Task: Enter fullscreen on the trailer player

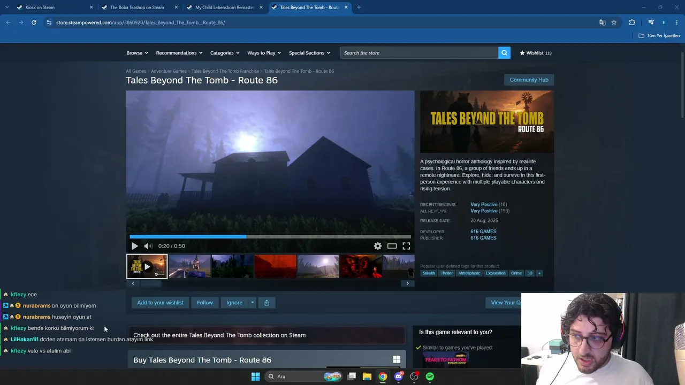Action: point(406,246)
